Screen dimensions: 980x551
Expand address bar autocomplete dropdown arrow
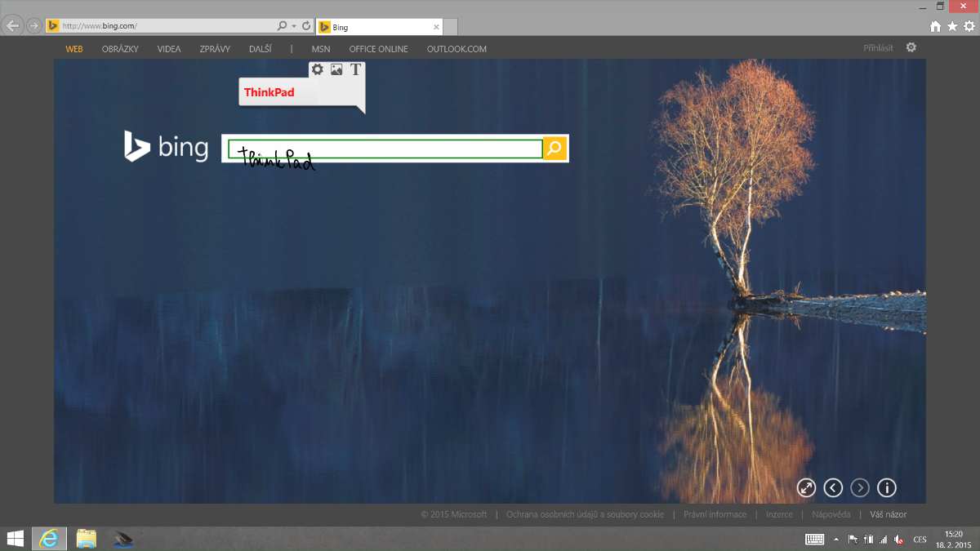tap(294, 26)
